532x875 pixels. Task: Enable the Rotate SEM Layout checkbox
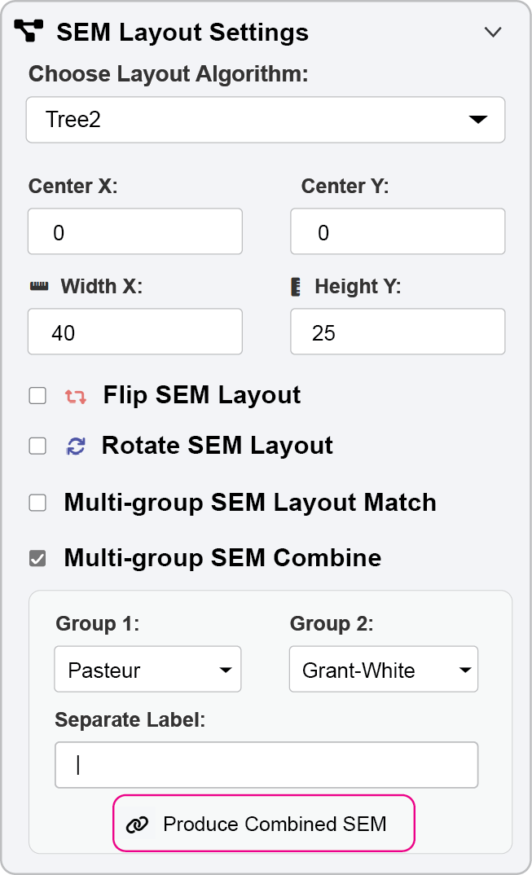37,446
